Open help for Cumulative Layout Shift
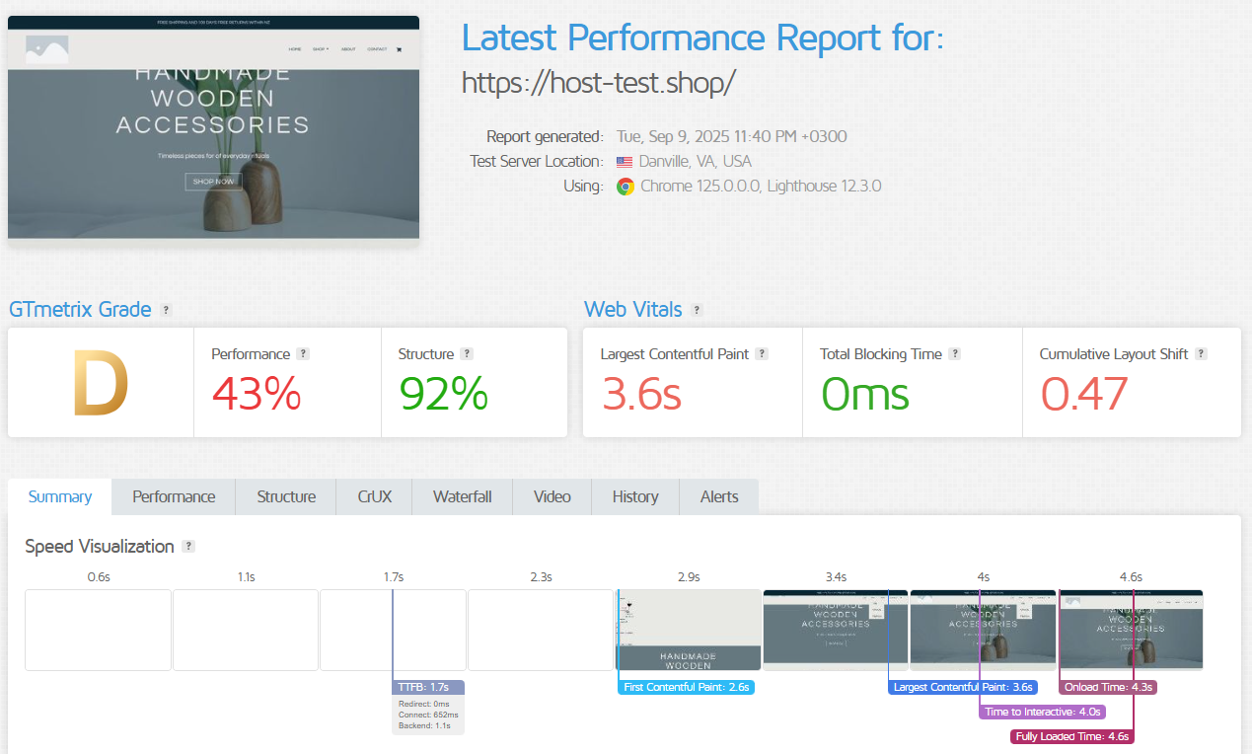This screenshot has width=1252, height=754. coord(1201,354)
